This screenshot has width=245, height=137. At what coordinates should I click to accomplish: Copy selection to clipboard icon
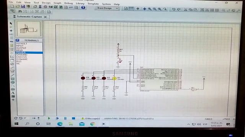[191, 10]
